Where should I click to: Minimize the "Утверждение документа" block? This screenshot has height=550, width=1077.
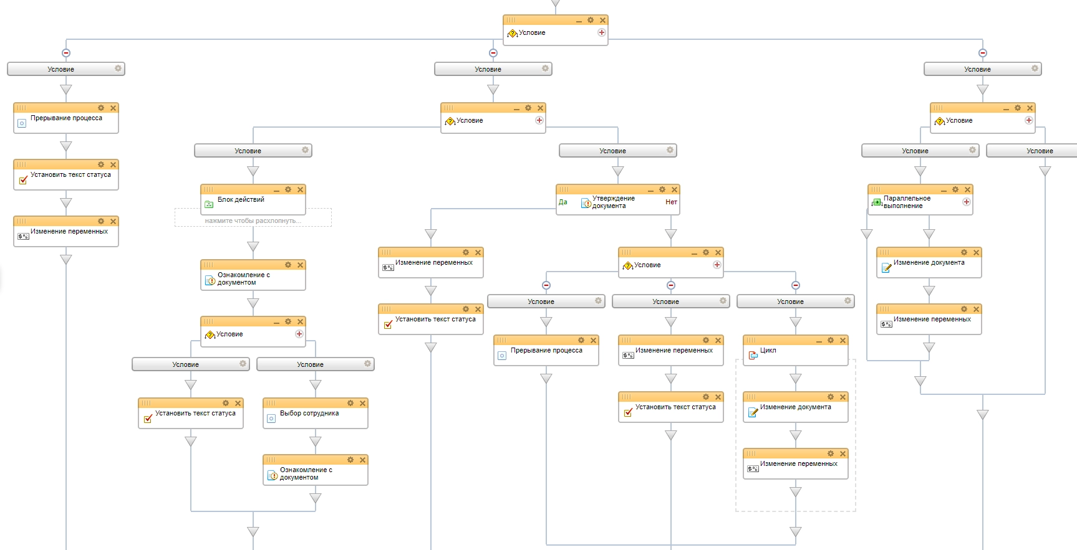click(x=650, y=190)
